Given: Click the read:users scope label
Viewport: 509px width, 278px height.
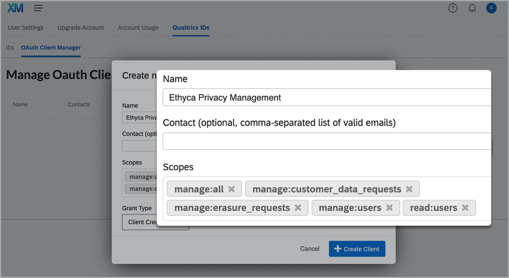Looking at the screenshot, I should [x=433, y=208].
